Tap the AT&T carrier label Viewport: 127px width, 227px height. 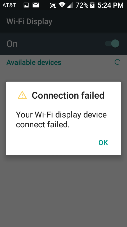pyautogui.click(x=9, y=5)
